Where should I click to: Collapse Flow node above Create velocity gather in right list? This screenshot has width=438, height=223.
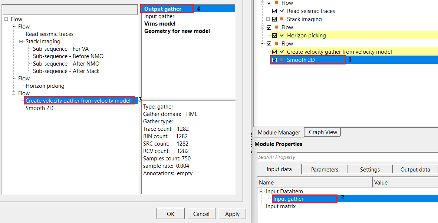click(x=262, y=44)
